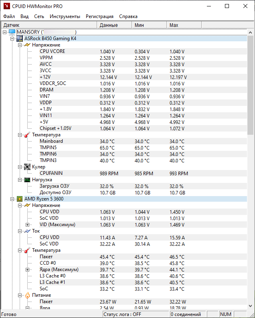Select the CPU VCORE row
Image resolution: width=255 pixels, height=318 pixels.
click(x=143, y=51)
